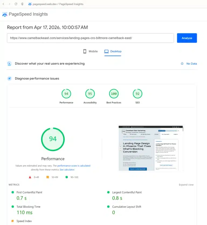Viewport: 207px width, 225px height.
Task: Click the METRICS heading
Action: click(14, 185)
